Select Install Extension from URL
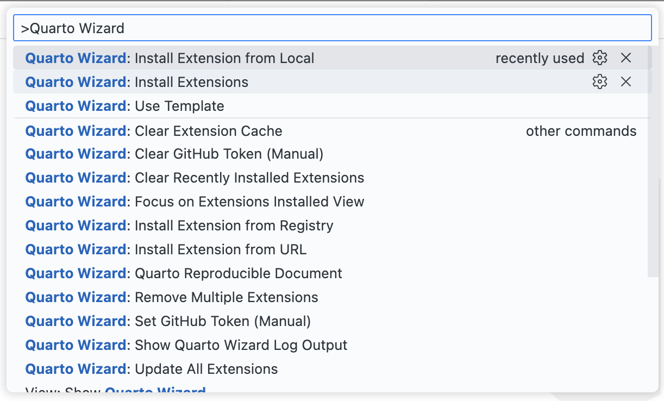Screen dimensions: 664x401 [220, 250]
